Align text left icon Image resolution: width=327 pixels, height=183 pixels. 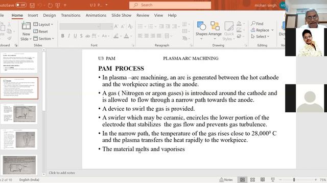[x=140, y=36]
